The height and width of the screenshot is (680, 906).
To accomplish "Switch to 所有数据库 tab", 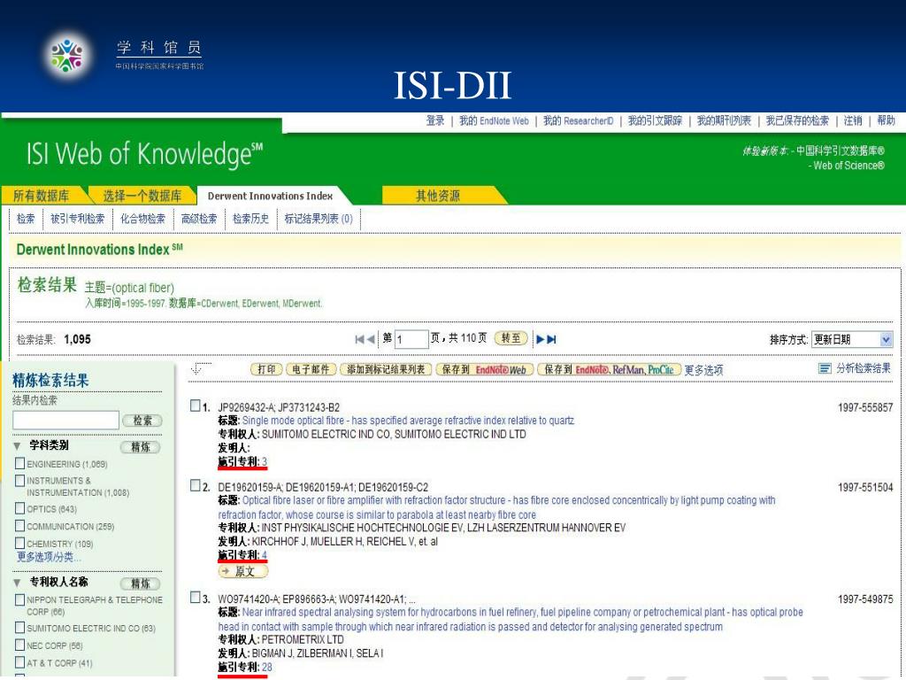I will pos(41,196).
